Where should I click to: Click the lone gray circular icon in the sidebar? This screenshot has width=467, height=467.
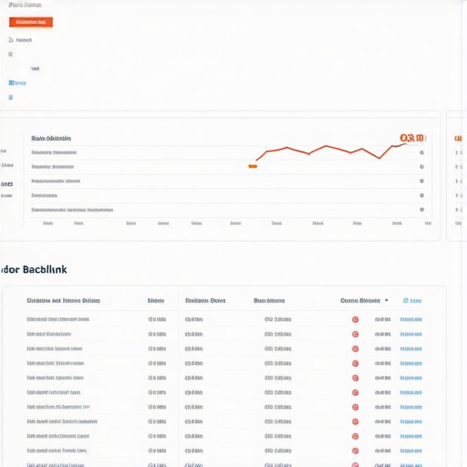11,54
